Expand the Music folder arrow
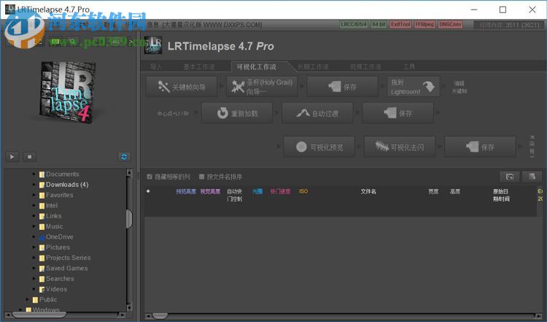This screenshot has width=547, height=322. pyautogui.click(x=34, y=226)
